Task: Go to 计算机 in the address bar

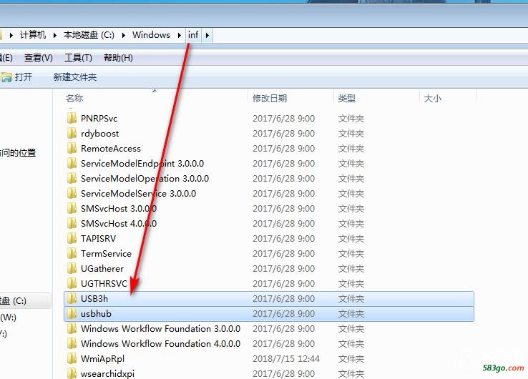Action: point(33,34)
